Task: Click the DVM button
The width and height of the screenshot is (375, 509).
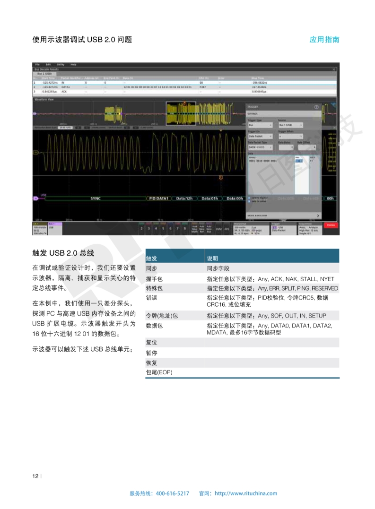Action: (218, 228)
